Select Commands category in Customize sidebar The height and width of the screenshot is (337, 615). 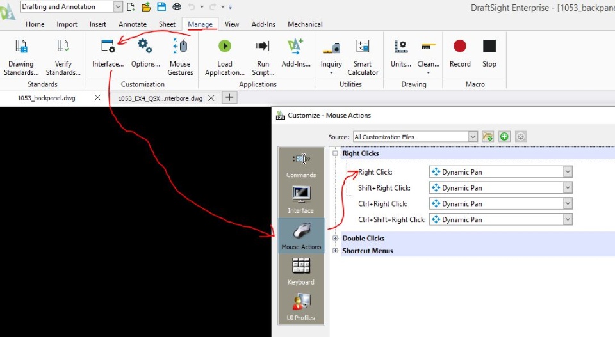click(x=301, y=165)
